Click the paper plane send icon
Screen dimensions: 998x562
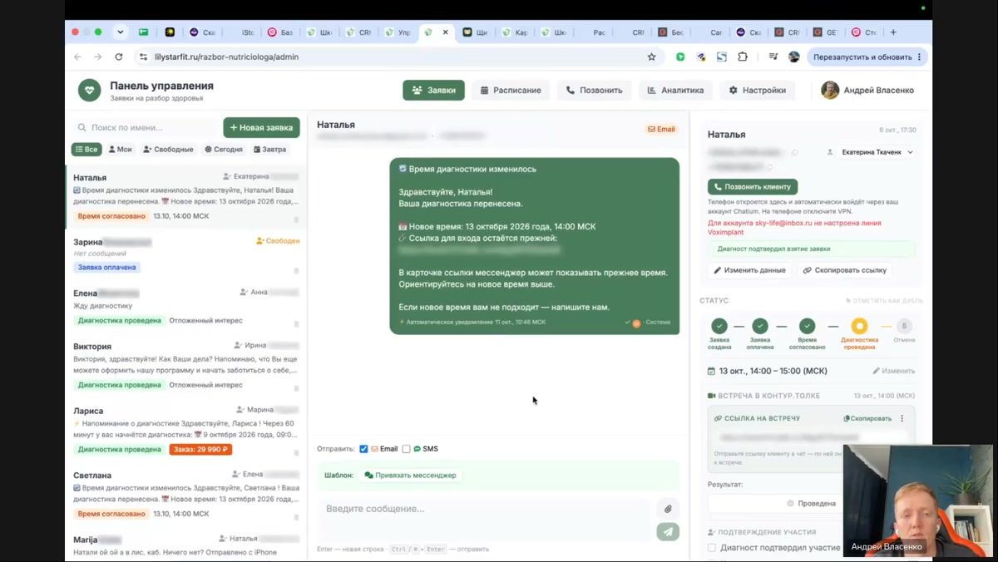click(667, 532)
